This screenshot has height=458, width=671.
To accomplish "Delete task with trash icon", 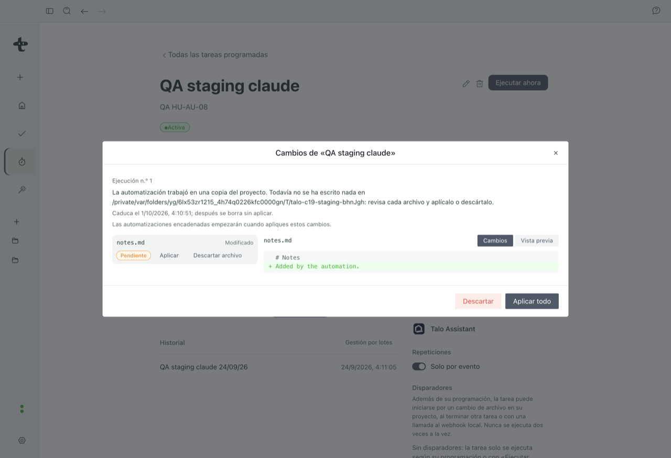I will coord(480,83).
